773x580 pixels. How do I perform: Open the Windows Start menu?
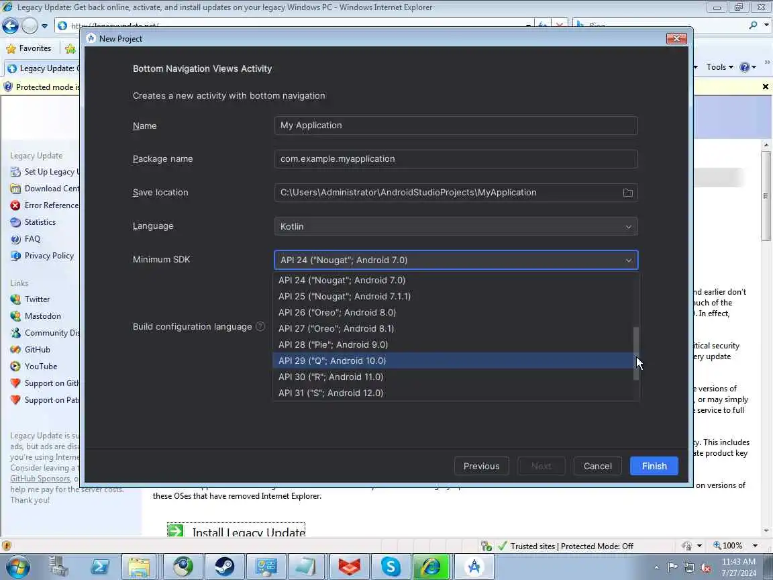[x=17, y=567]
